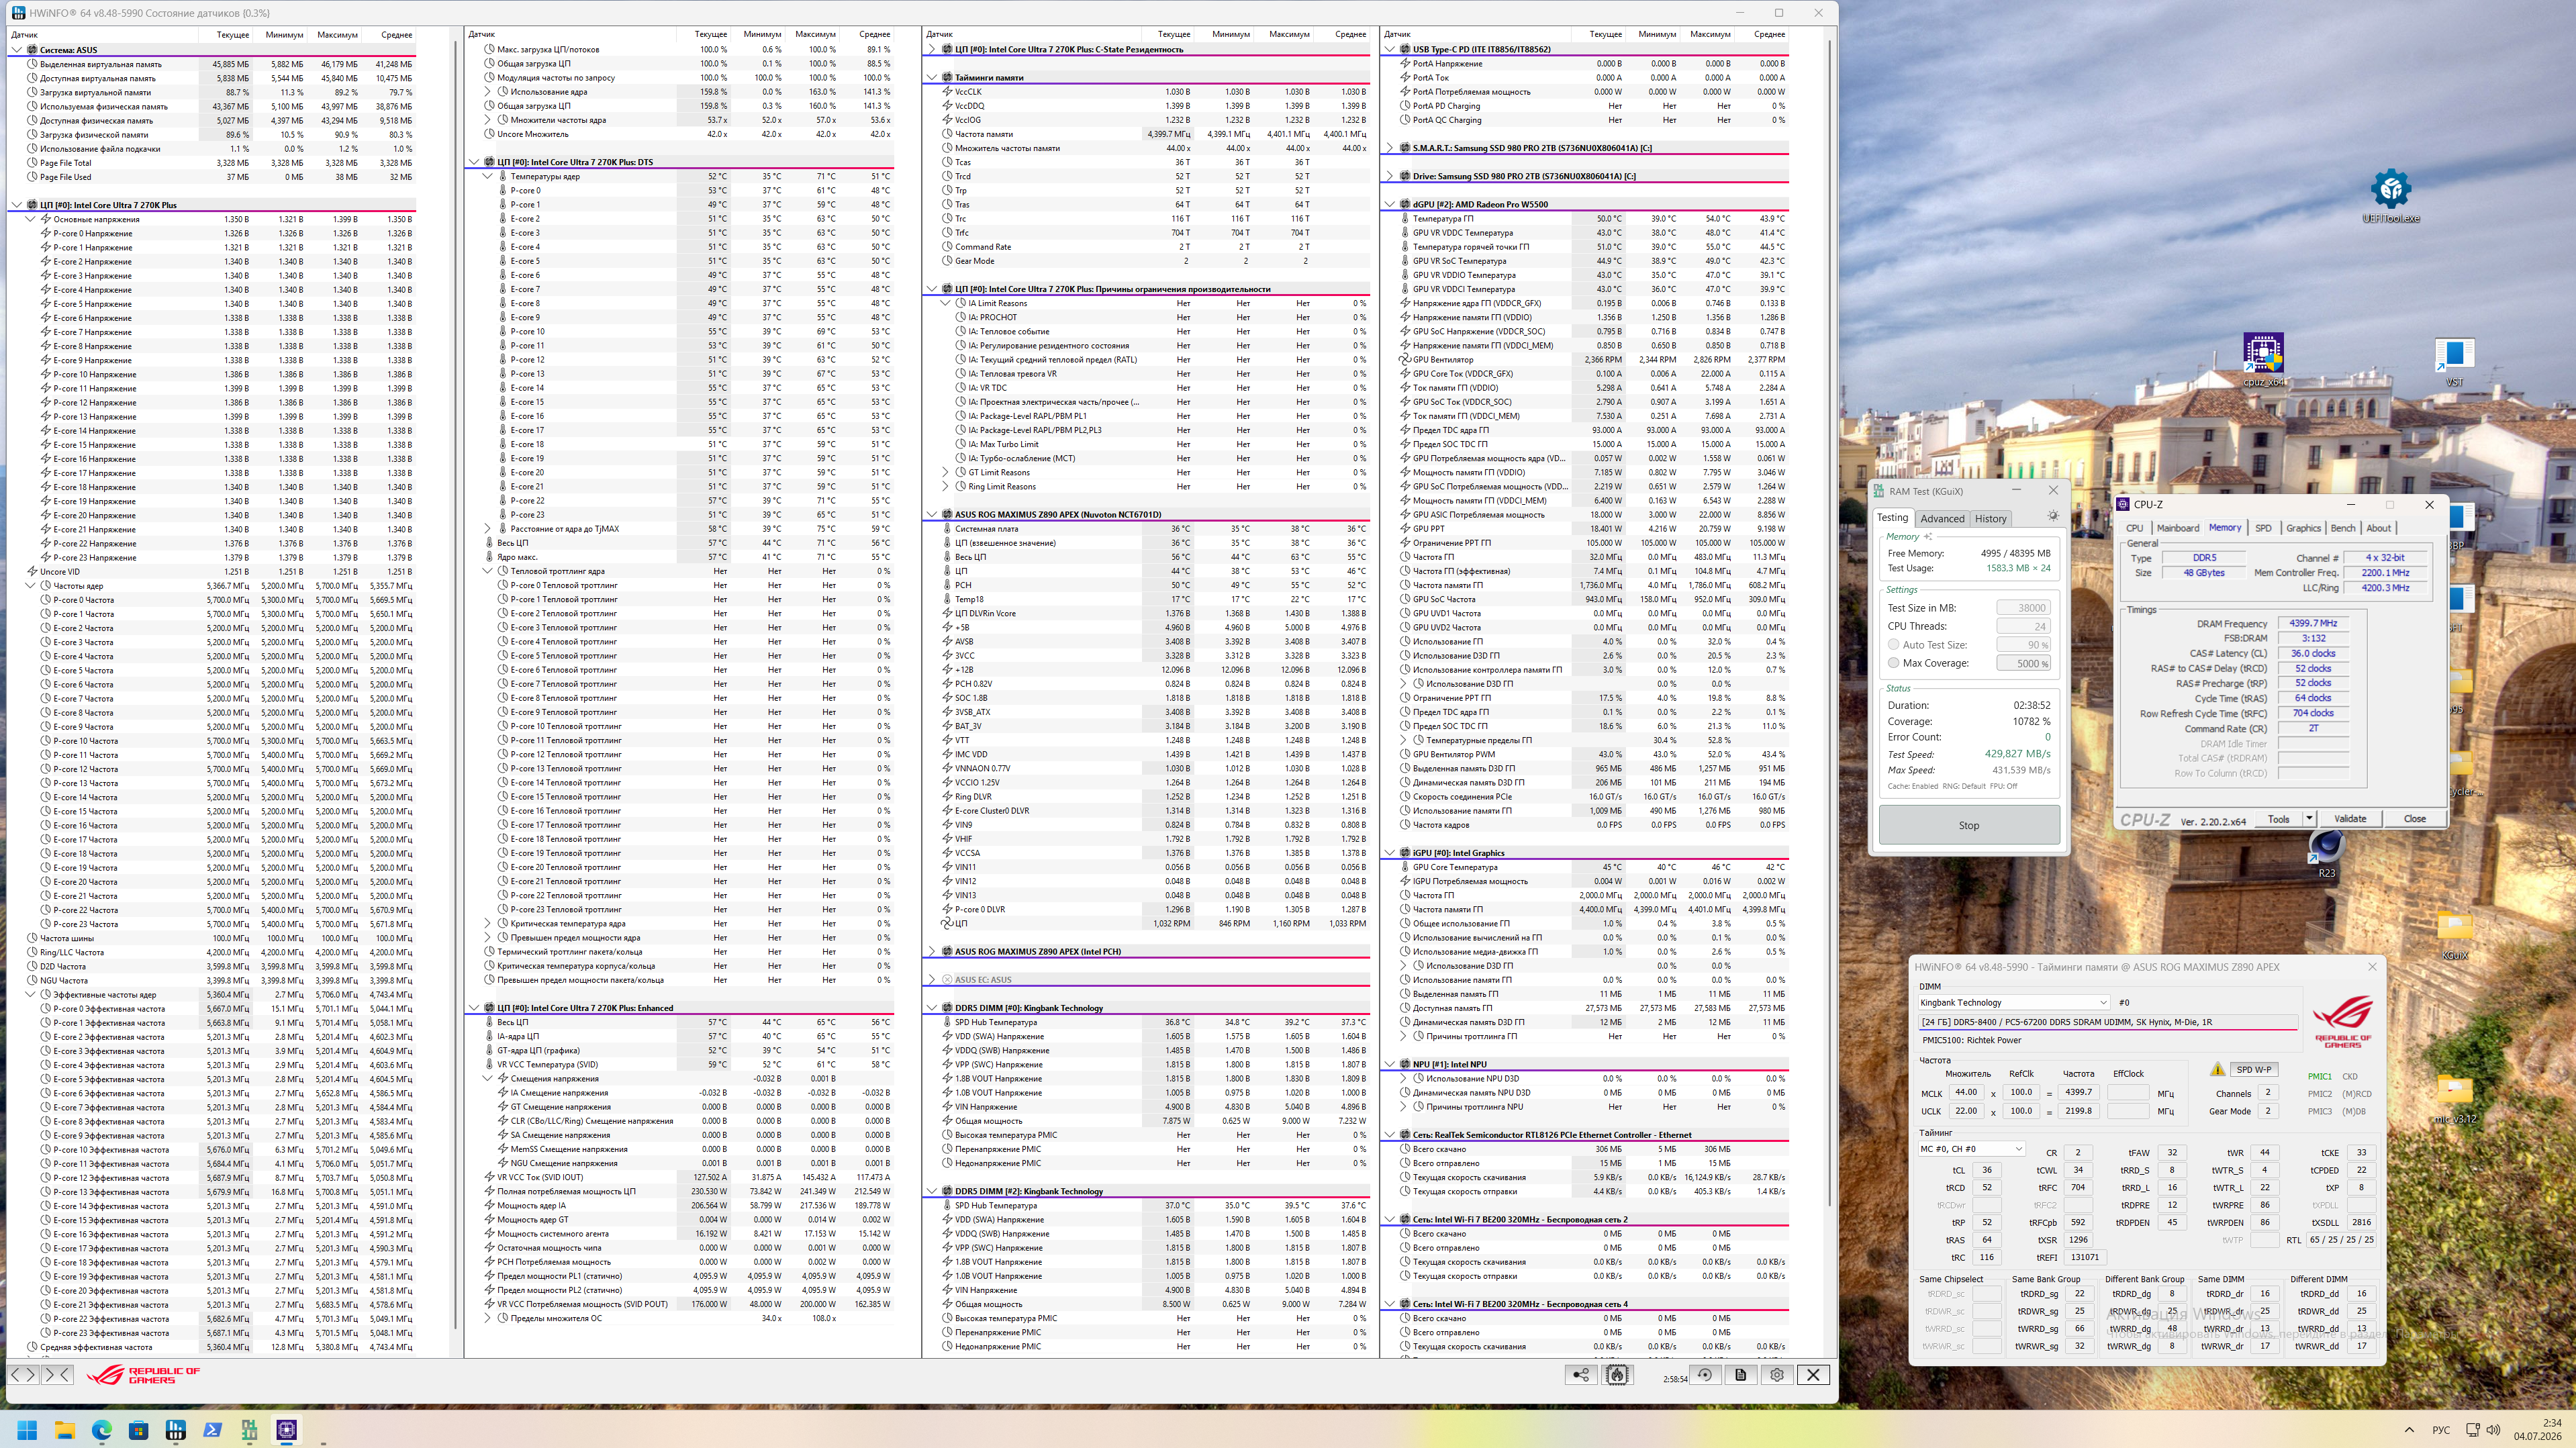Click the CPU-Z Tools button
Image resolution: width=2576 pixels, height=1448 pixels.
(2279, 819)
